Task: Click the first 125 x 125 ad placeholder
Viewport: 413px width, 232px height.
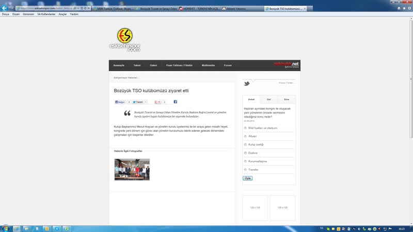Action: pyautogui.click(x=255, y=208)
